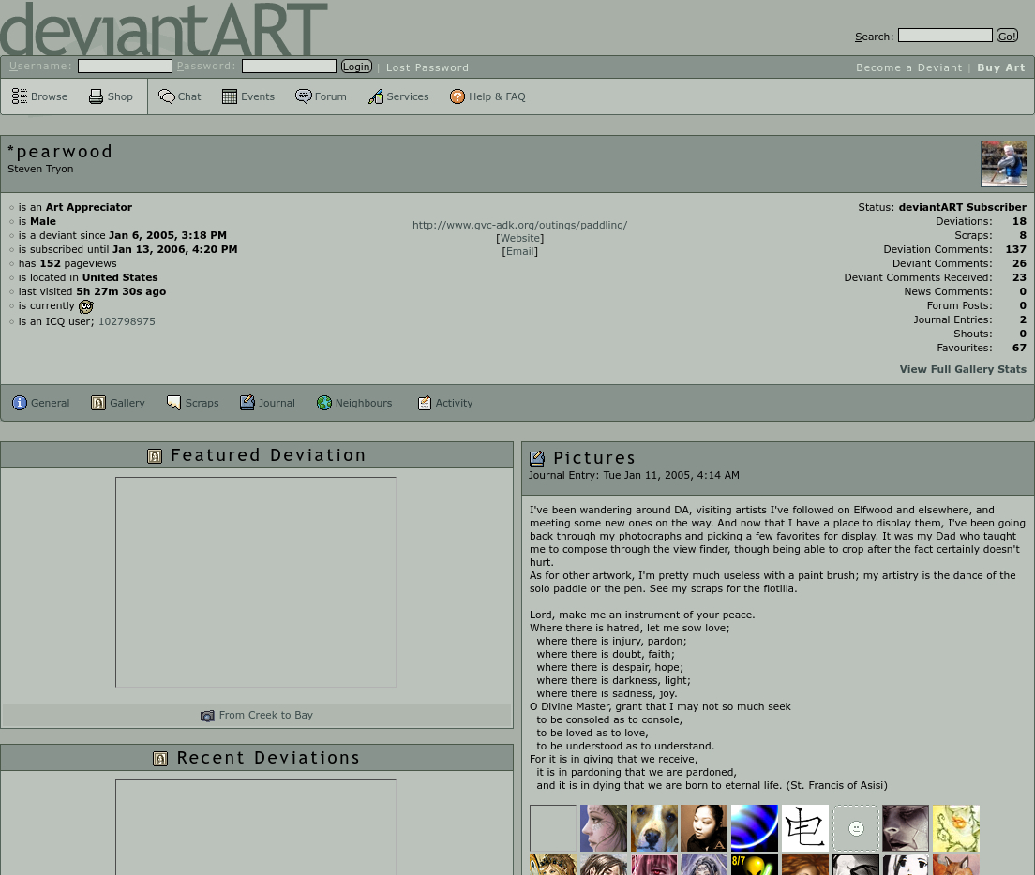The image size is (1035, 875).
Task: Open Help & FAQ page
Action: (497, 96)
